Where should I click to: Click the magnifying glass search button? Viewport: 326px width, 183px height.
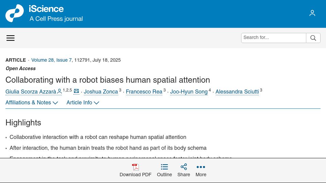click(313, 38)
